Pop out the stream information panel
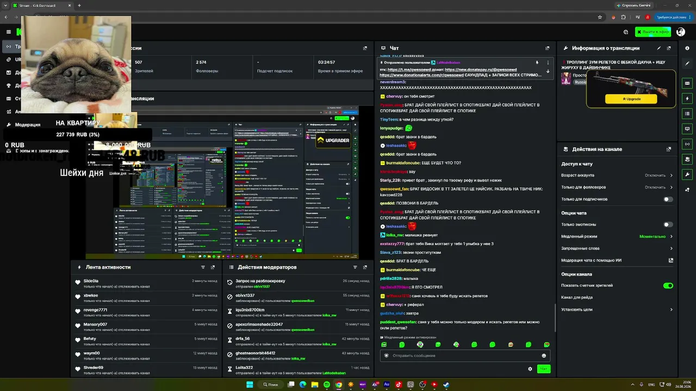The height and width of the screenshot is (391, 696). [x=668, y=48]
